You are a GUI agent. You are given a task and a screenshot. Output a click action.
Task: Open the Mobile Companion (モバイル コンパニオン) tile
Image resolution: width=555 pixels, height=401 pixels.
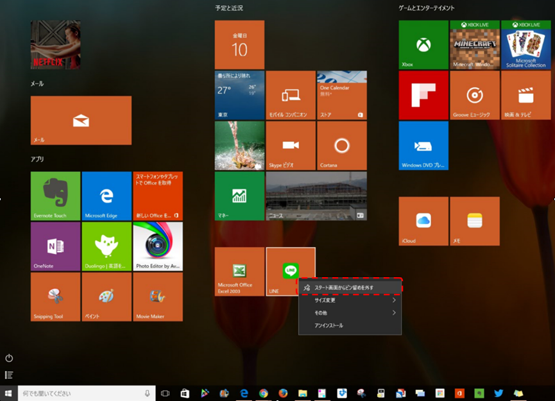click(x=291, y=95)
